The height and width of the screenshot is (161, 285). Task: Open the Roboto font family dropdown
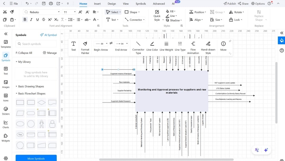[59, 12]
